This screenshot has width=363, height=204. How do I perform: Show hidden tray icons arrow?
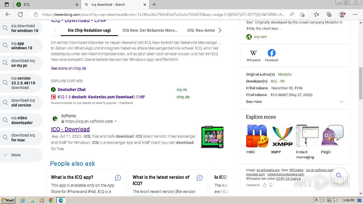(316, 200)
